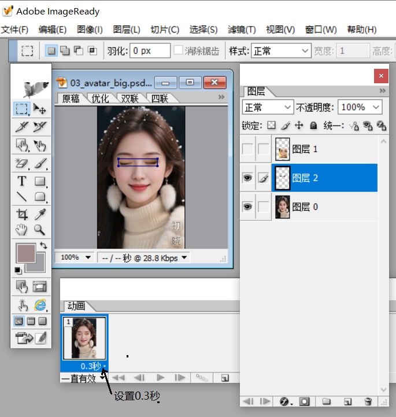This screenshot has width=396, height=417.
Task: Delete layer using the layers panel trash icon
Action: coord(368,401)
